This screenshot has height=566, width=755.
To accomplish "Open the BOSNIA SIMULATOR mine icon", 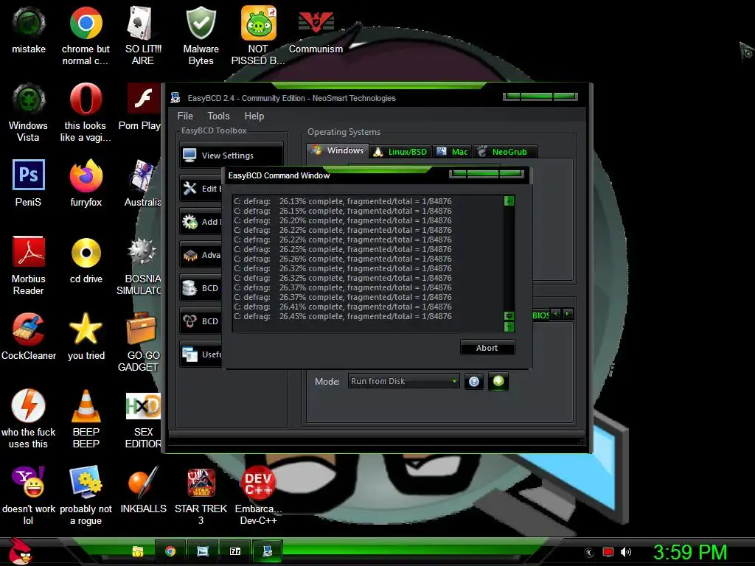I will [141, 265].
